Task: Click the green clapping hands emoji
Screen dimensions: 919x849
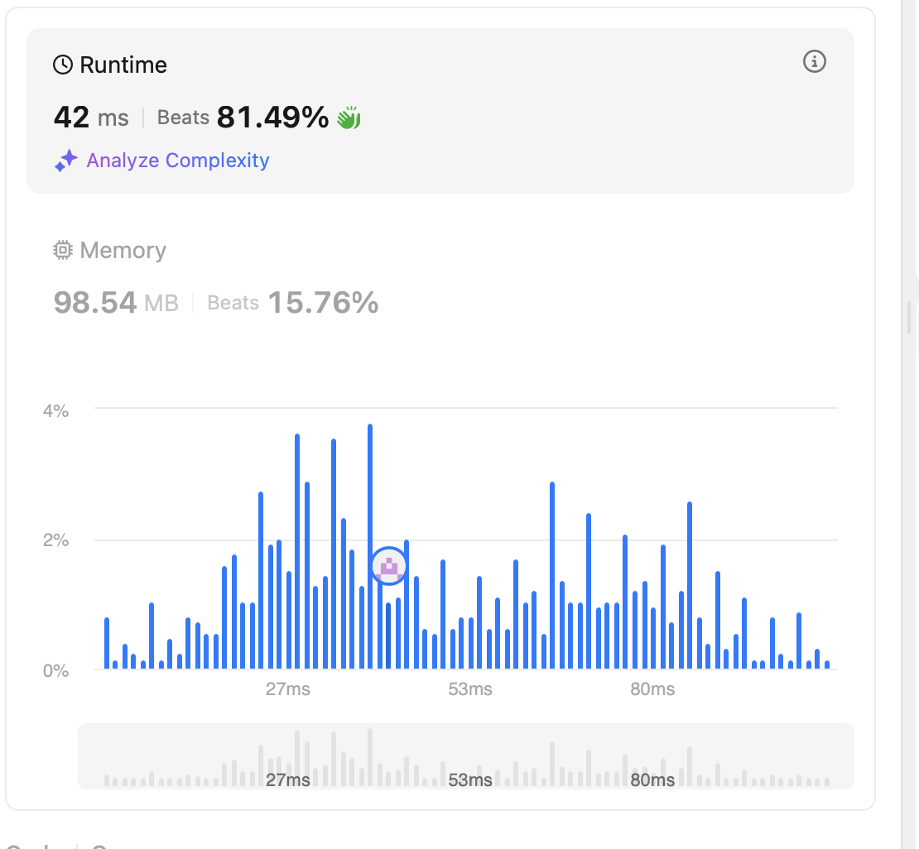Action: click(x=349, y=118)
